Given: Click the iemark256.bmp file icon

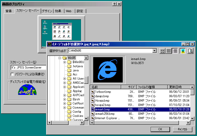Looking at the screenshot, I should point(93,114).
